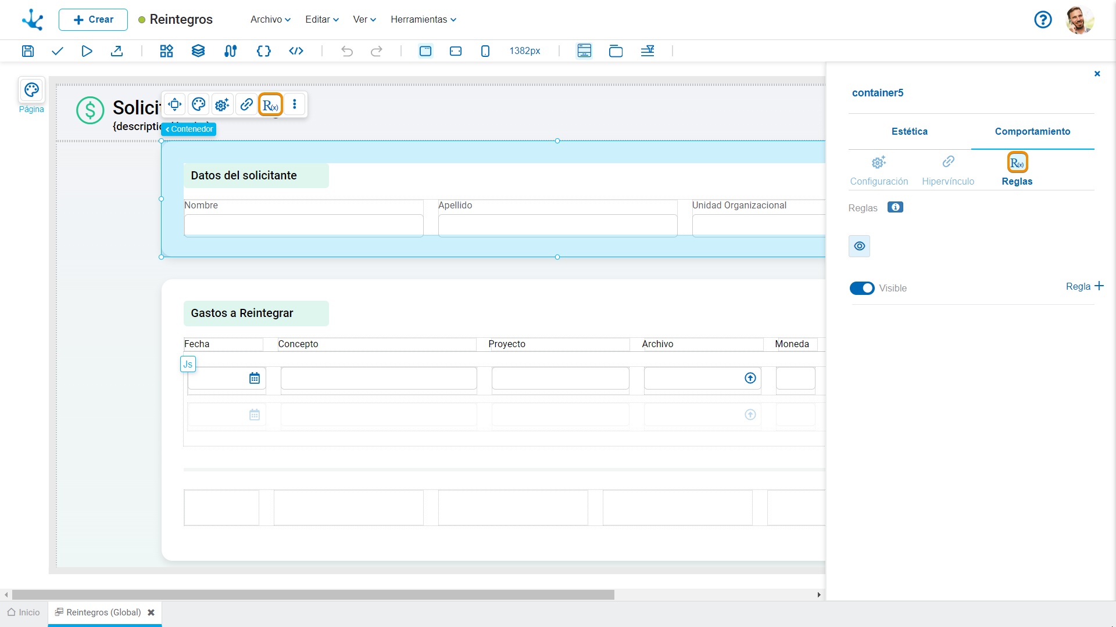Open the Editar menu

pos(322,20)
